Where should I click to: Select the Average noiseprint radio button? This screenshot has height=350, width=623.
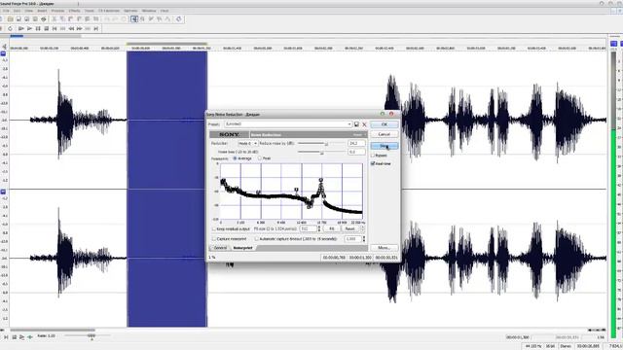235,158
